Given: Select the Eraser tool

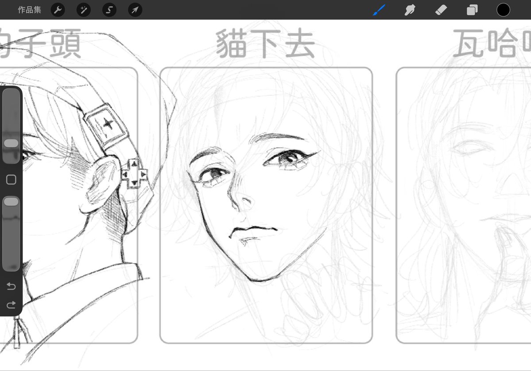Looking at the screenshot, I should [441, 10].
